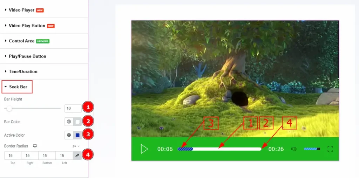Click the Bar Height slider handle
The image size is (359, 178).
pyautogui.click(x=9, y=109)
